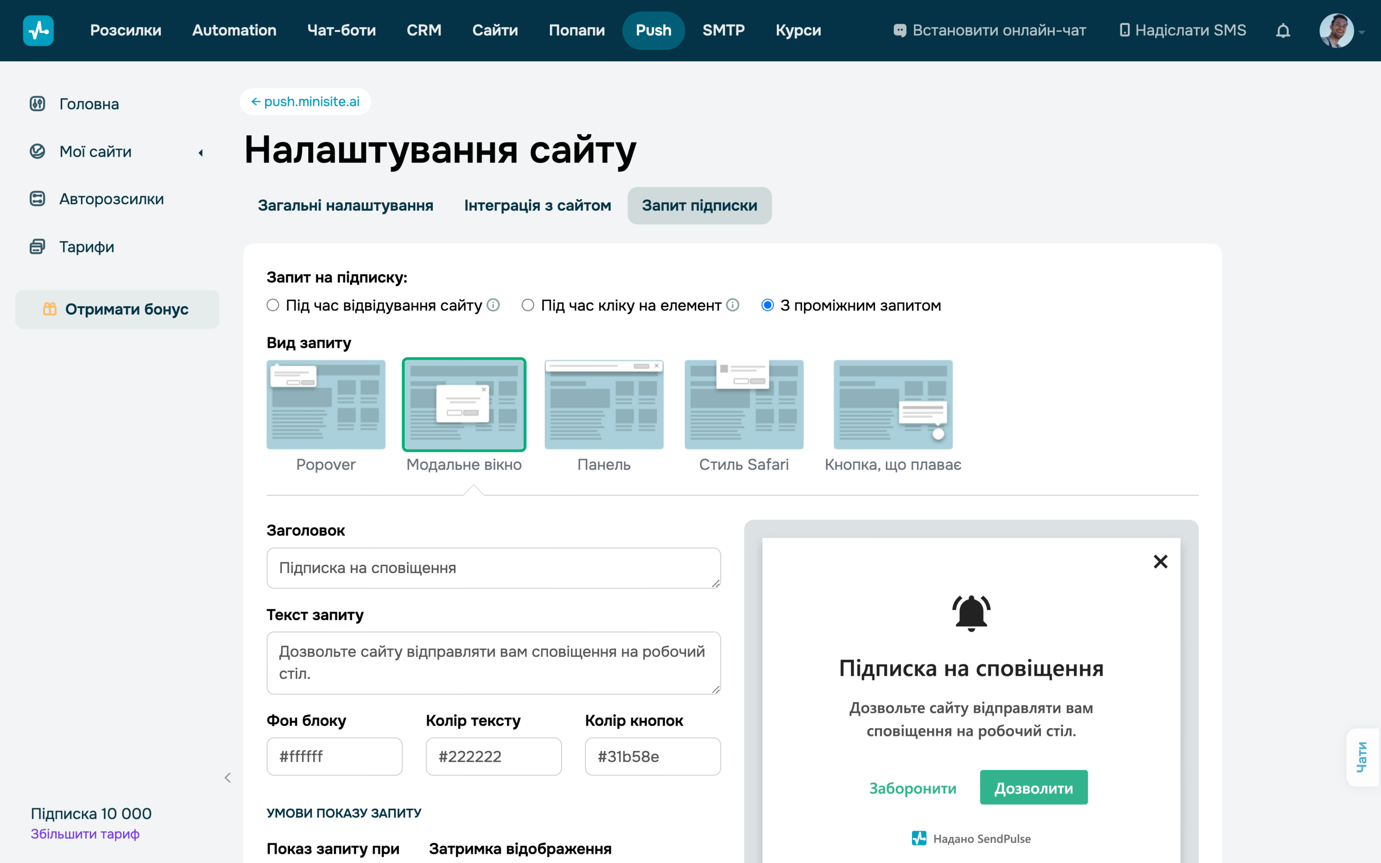Click the Збільшити тариф link
This screenshot has height=863, width=1381.
[85, 834]
